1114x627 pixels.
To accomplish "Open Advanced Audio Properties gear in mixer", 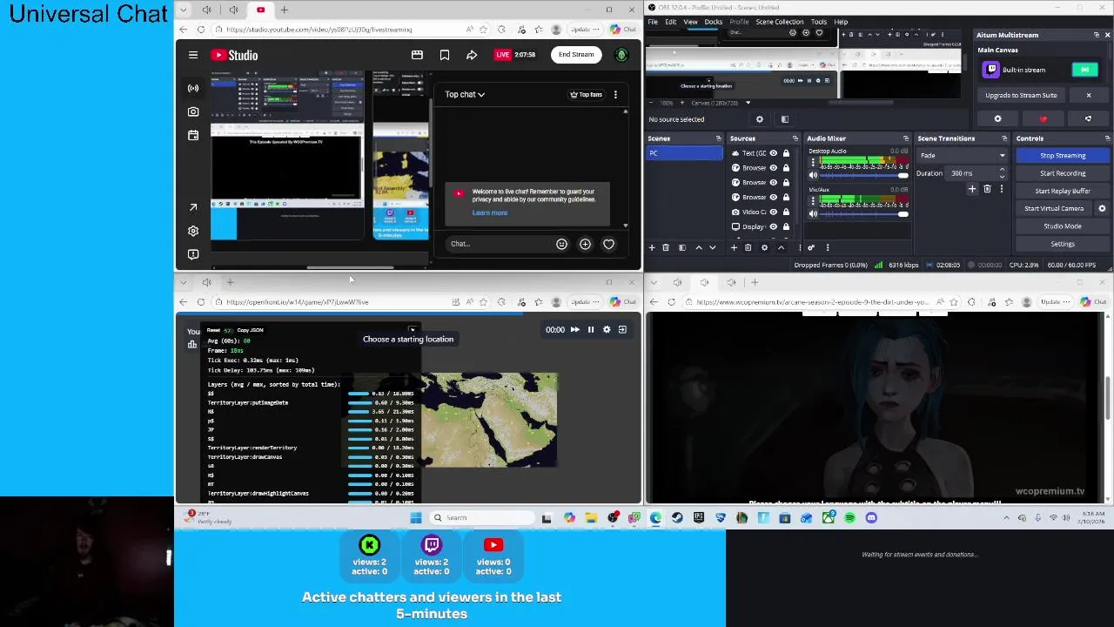I will click(811, 247).
